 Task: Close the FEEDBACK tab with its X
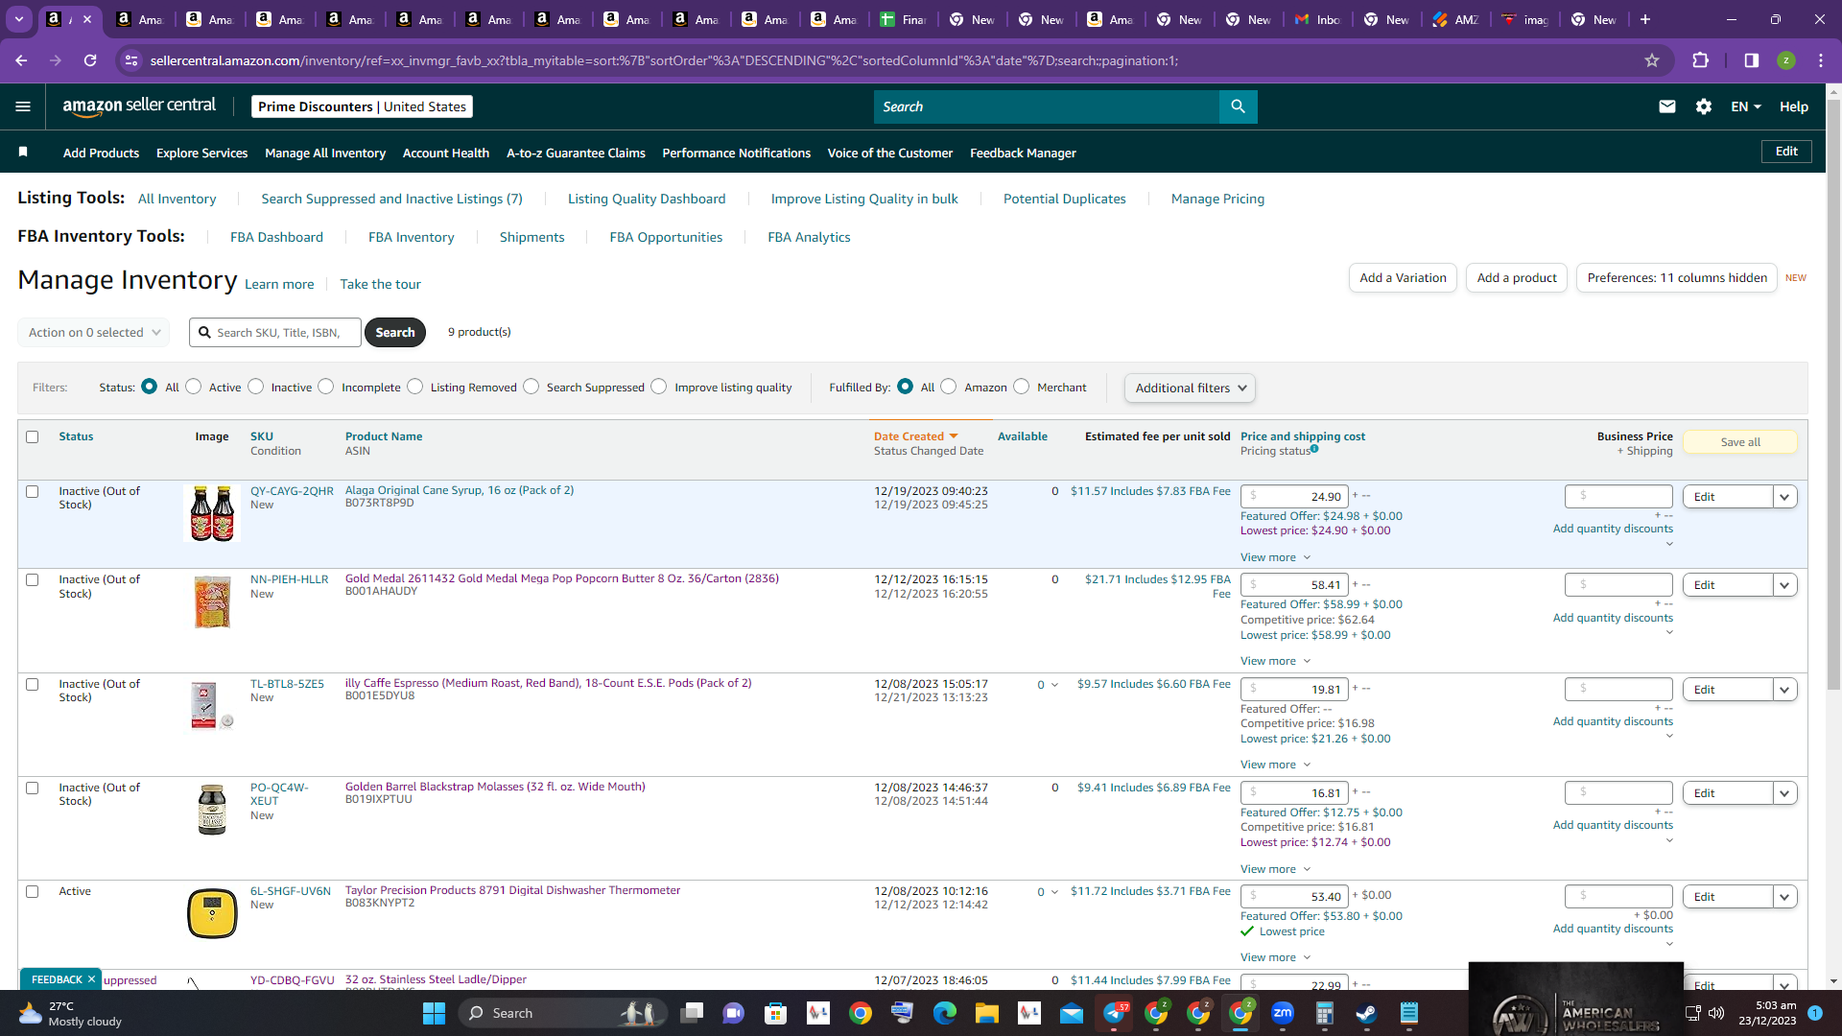(x=91, y=979)
